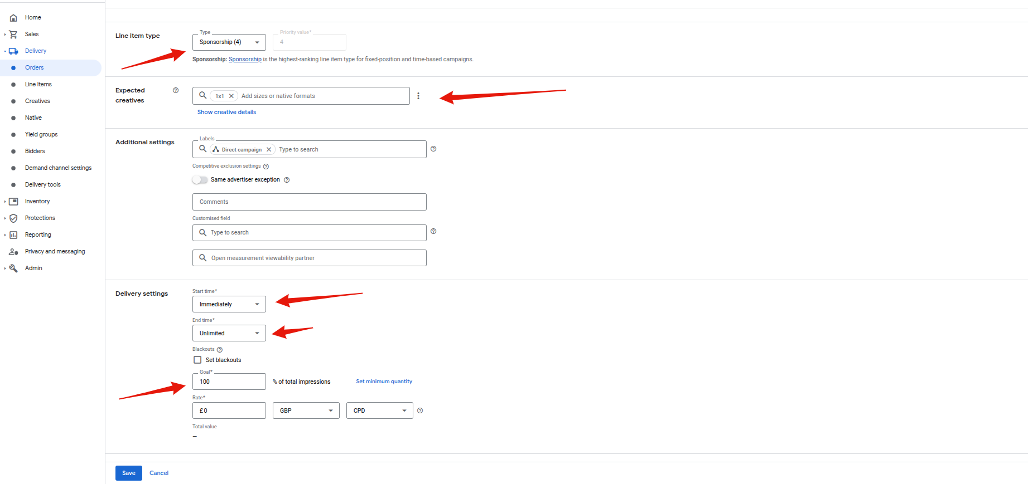This screenshot has width=1028, height=484.
Task: Open the Start time Immediately dropdown
Action: click(229, 304)
